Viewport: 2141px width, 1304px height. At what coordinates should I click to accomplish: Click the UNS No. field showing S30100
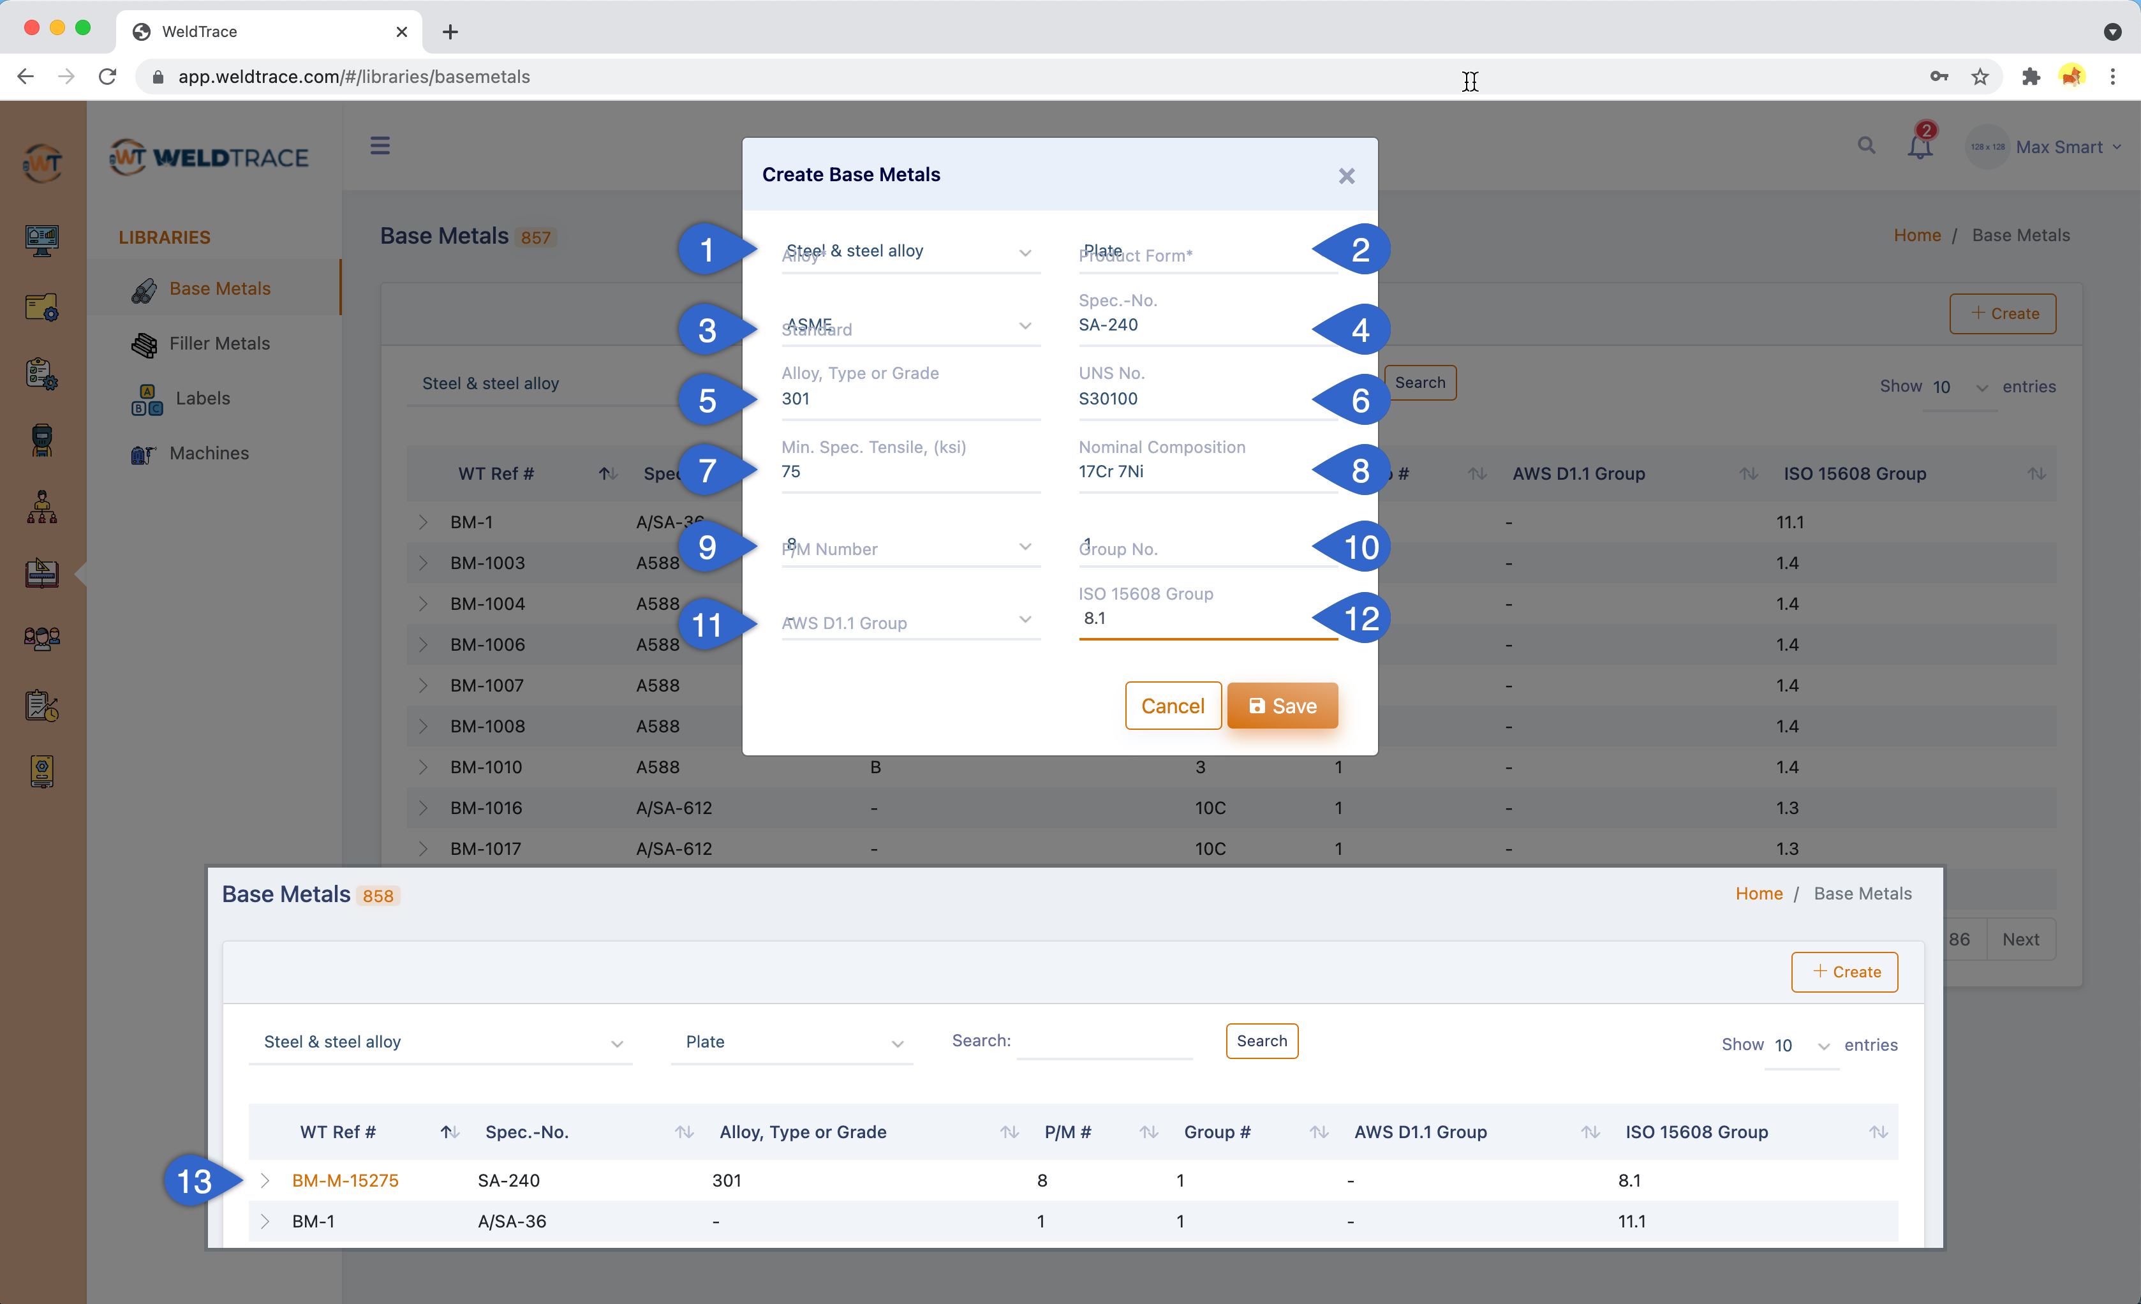click(x=1208, y=399)
